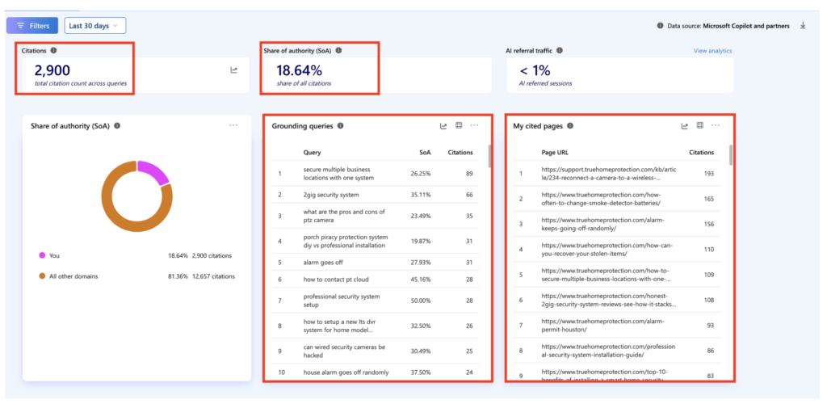
Task: Open more options on Grounding queries card
Action: point(475,125)
